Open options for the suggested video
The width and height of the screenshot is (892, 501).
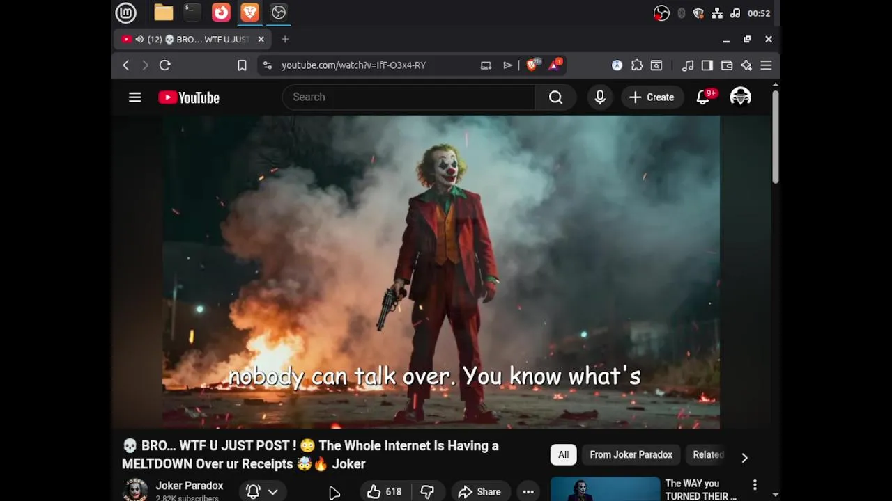coord(755,485)
